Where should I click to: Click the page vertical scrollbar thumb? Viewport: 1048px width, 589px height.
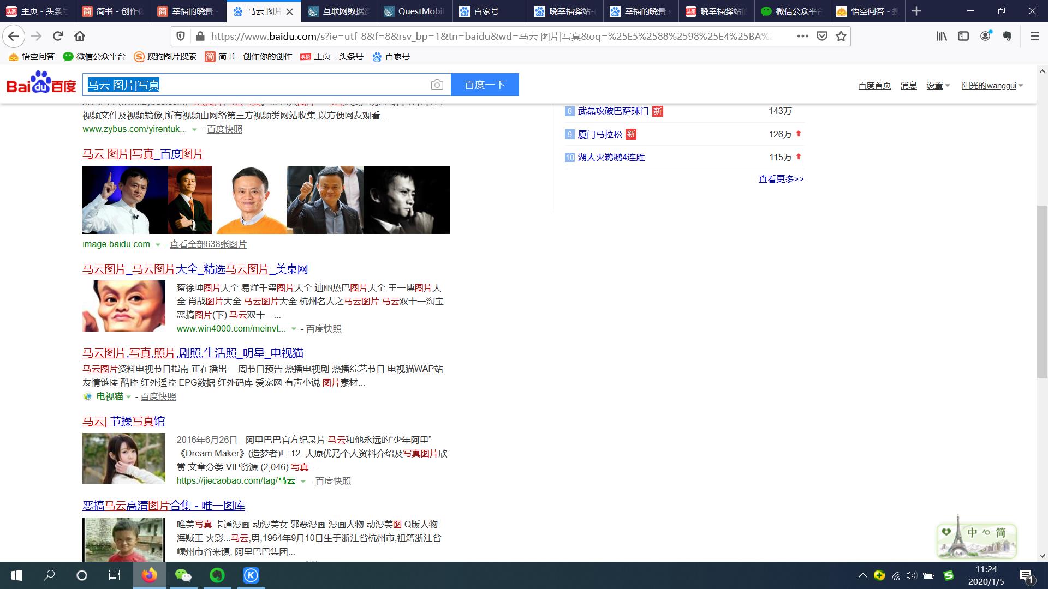coord(1042,292)
